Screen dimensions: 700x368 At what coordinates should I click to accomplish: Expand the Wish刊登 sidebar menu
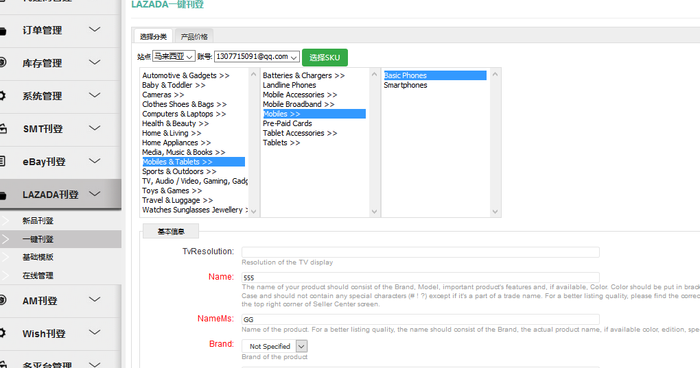60,333
